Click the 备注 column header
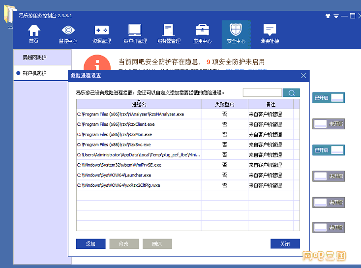 pos(271,104)
